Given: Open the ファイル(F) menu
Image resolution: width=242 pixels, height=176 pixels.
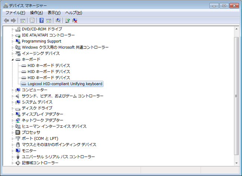Looking at the screenshot, I should (x=15, y=13).
